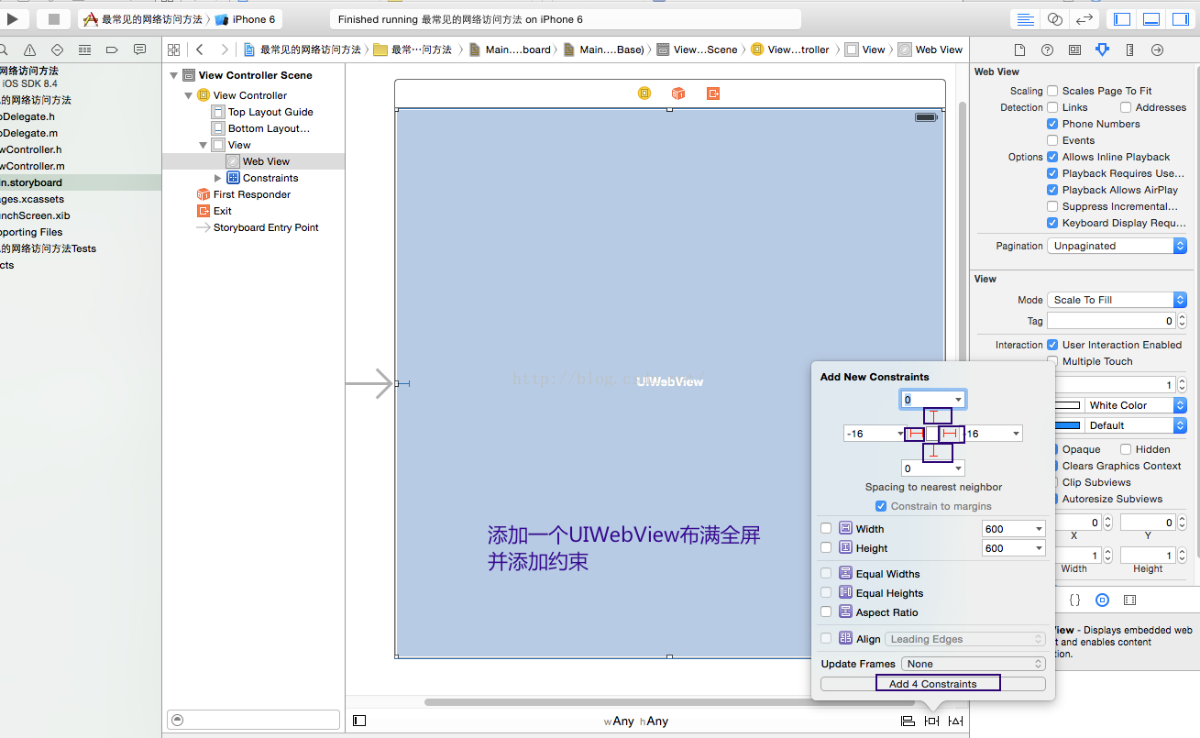This screenshot has width=1200, height=738.
Task: Switch to the assistant editor
Action: [x=1055, y=19]
